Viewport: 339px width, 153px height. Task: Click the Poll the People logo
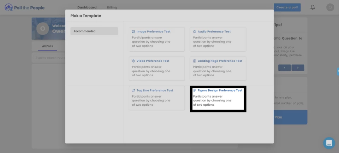click(24, 7)
